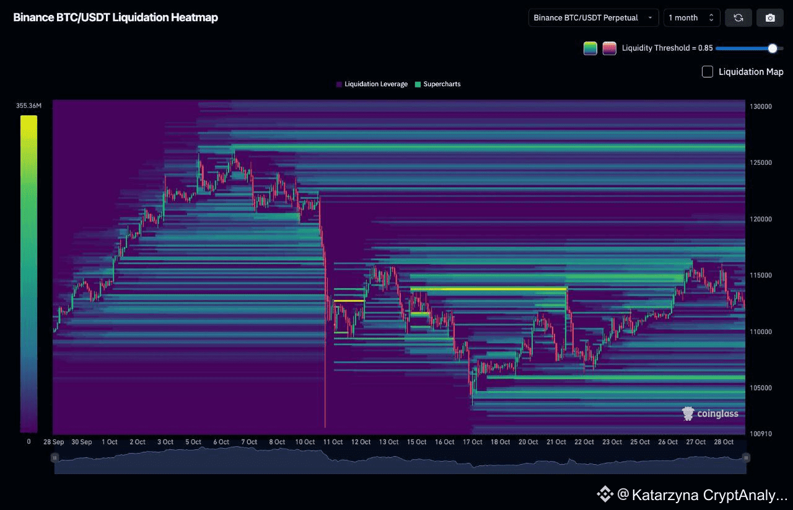The image size is (793, 510).
Task: Click the vertical liquidation color scale bar
Action: point(28,273)
